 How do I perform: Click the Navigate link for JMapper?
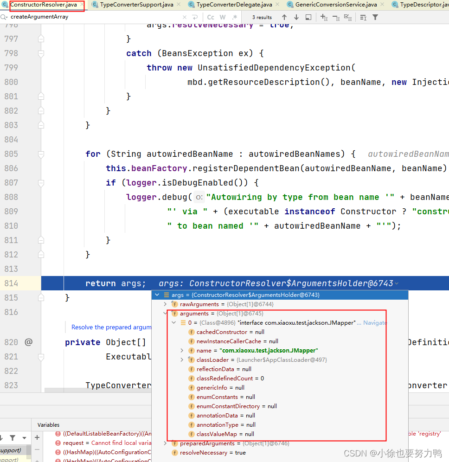coord(375,323)
